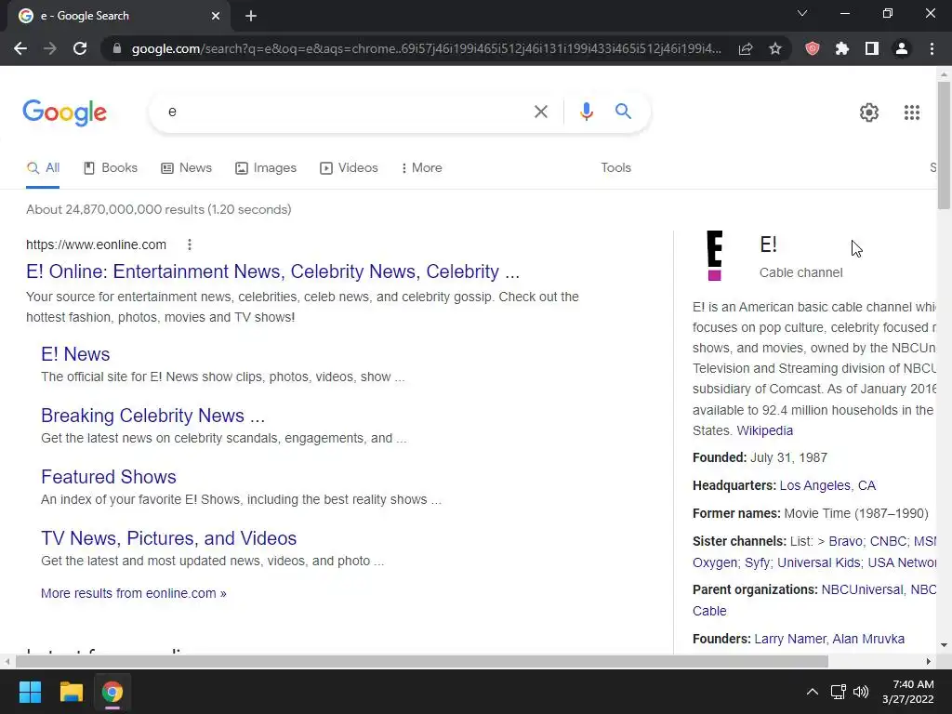
Task: Click the E! channel logo thumbnail
Action: (x=715, y=255)
